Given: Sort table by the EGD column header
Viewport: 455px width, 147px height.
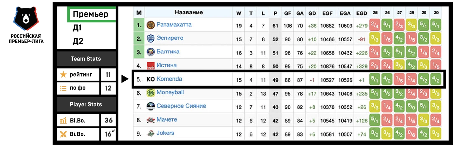Looking at the screenshot, I should pyautogui.click(x=362, y=13).
